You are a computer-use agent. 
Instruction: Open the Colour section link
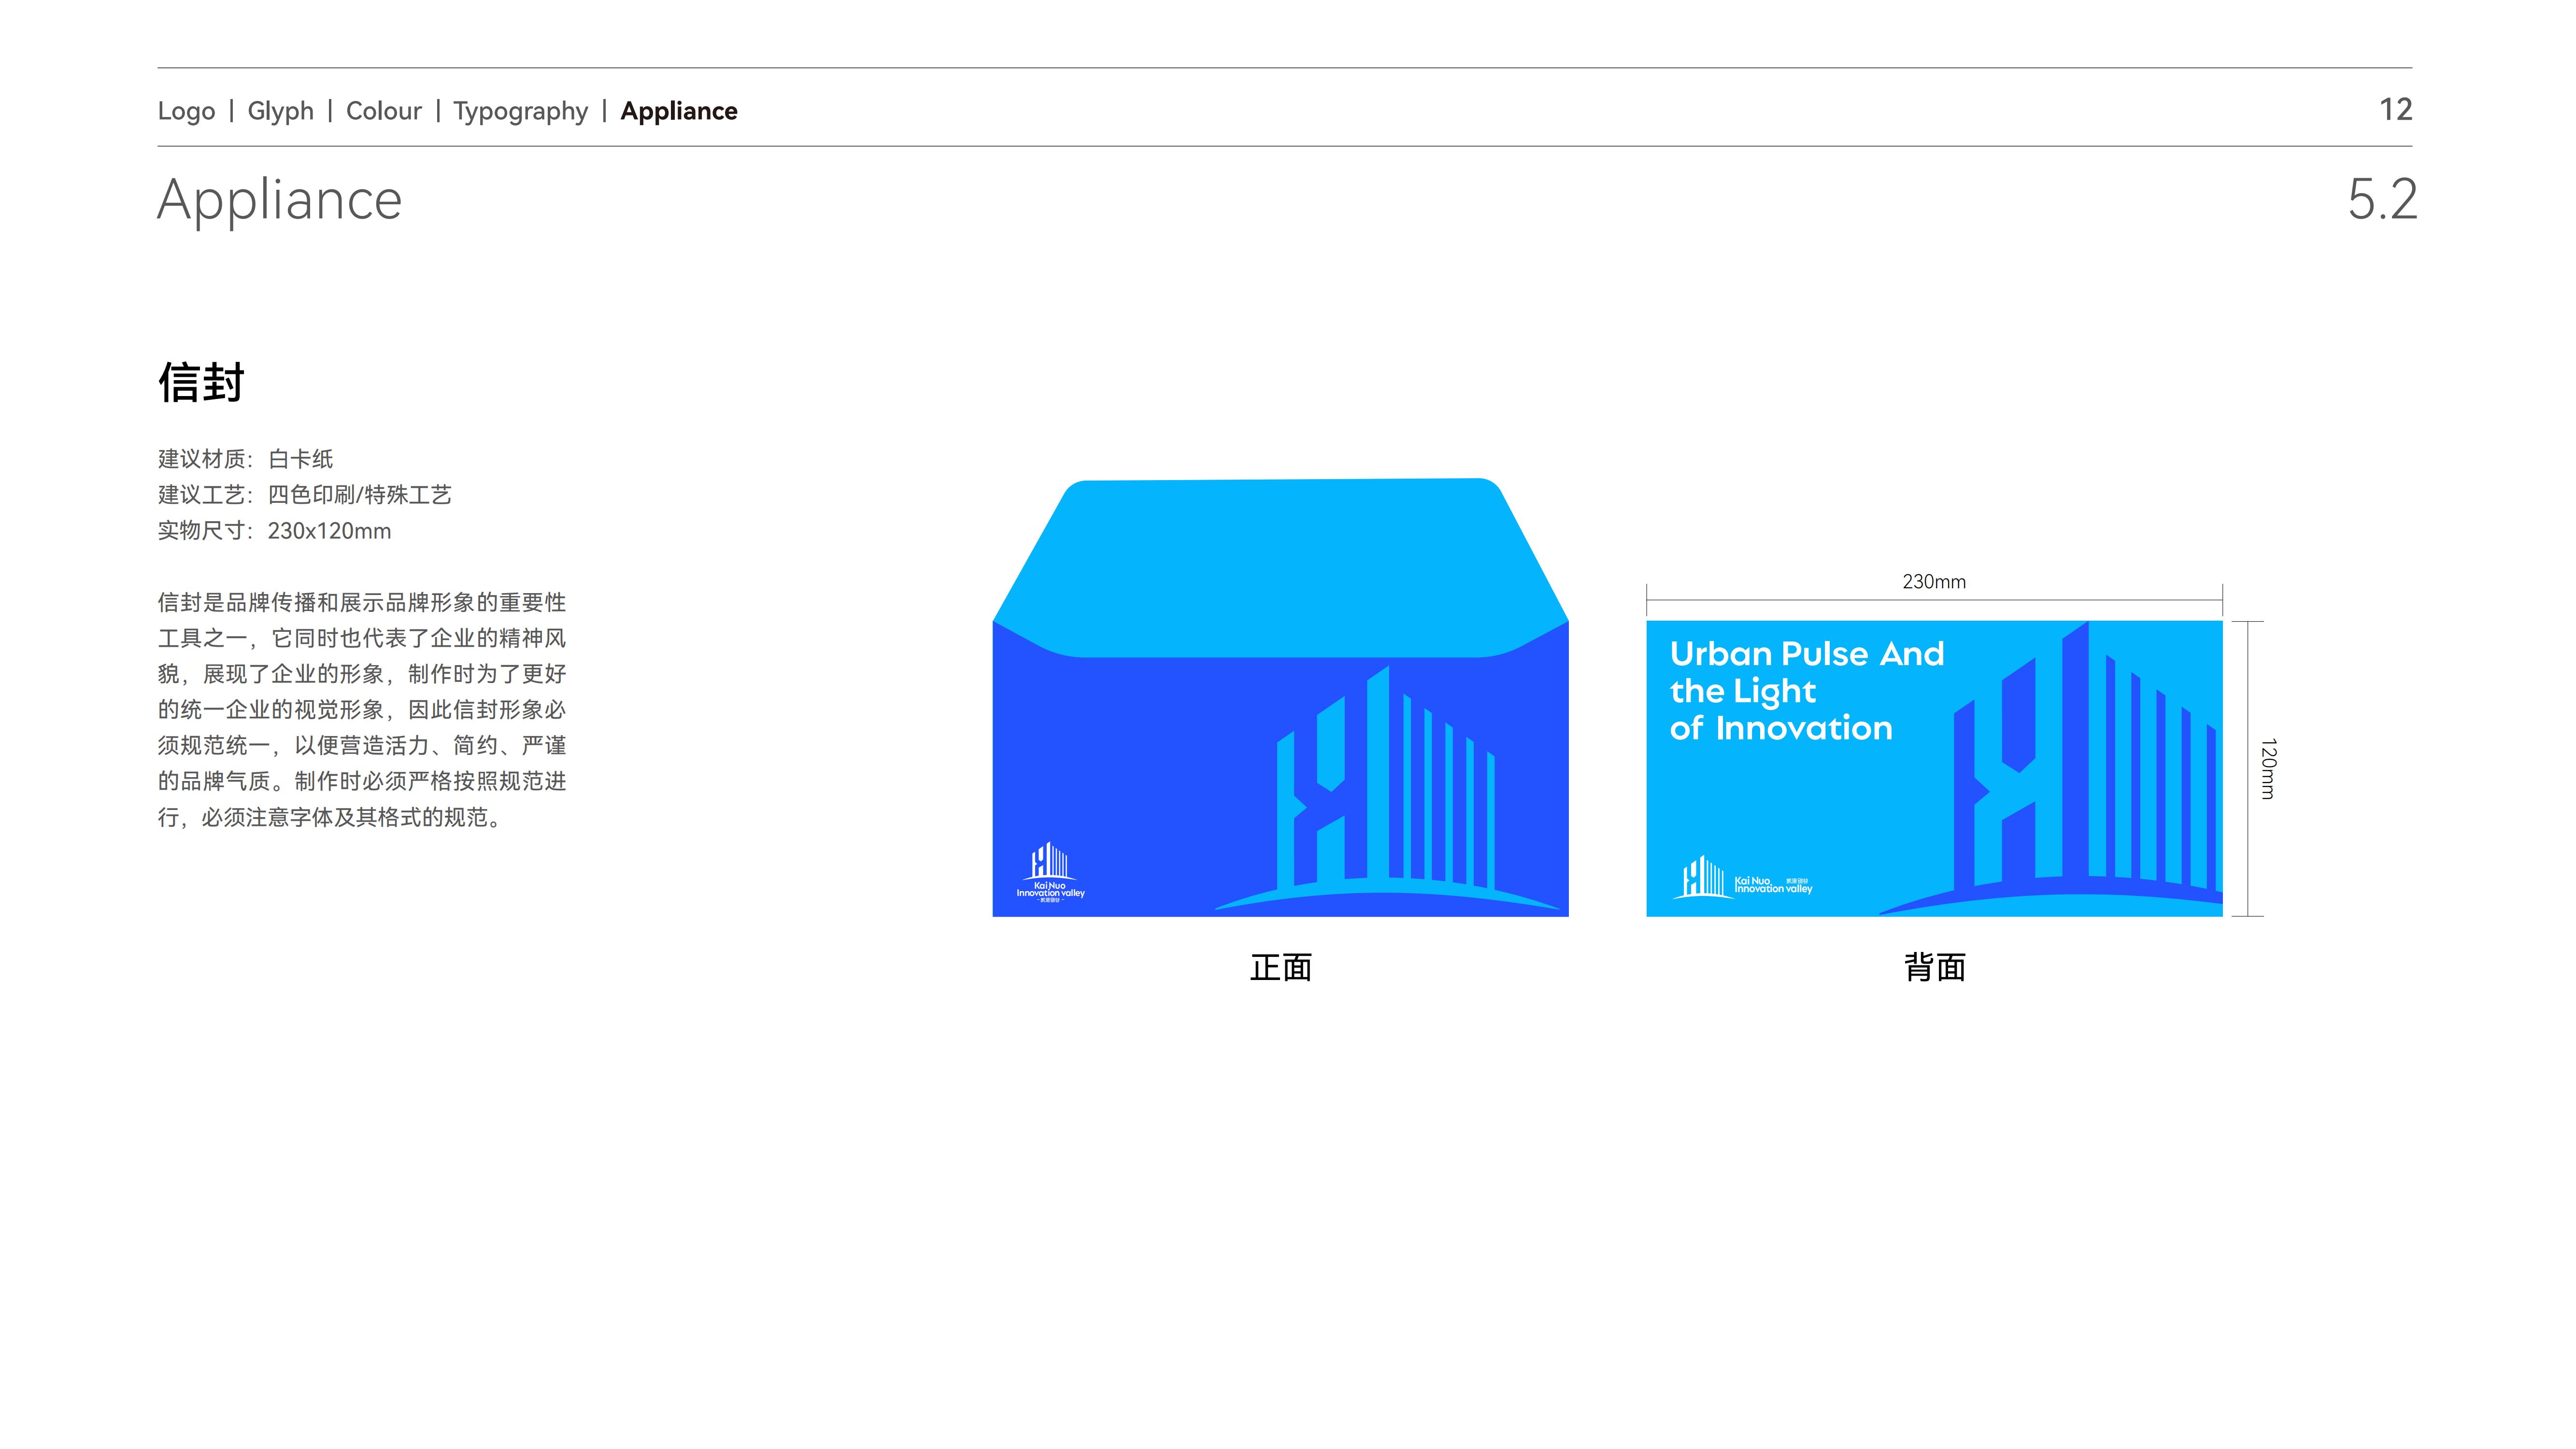pyautogui.click(x=383, y=111)
